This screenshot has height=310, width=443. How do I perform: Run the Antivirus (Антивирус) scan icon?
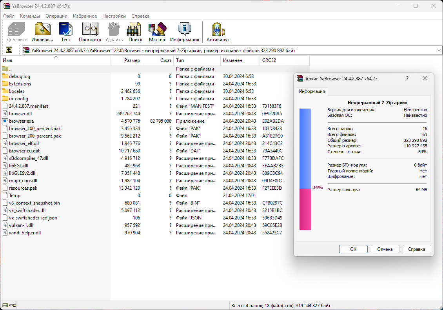[x=218, y=29]
